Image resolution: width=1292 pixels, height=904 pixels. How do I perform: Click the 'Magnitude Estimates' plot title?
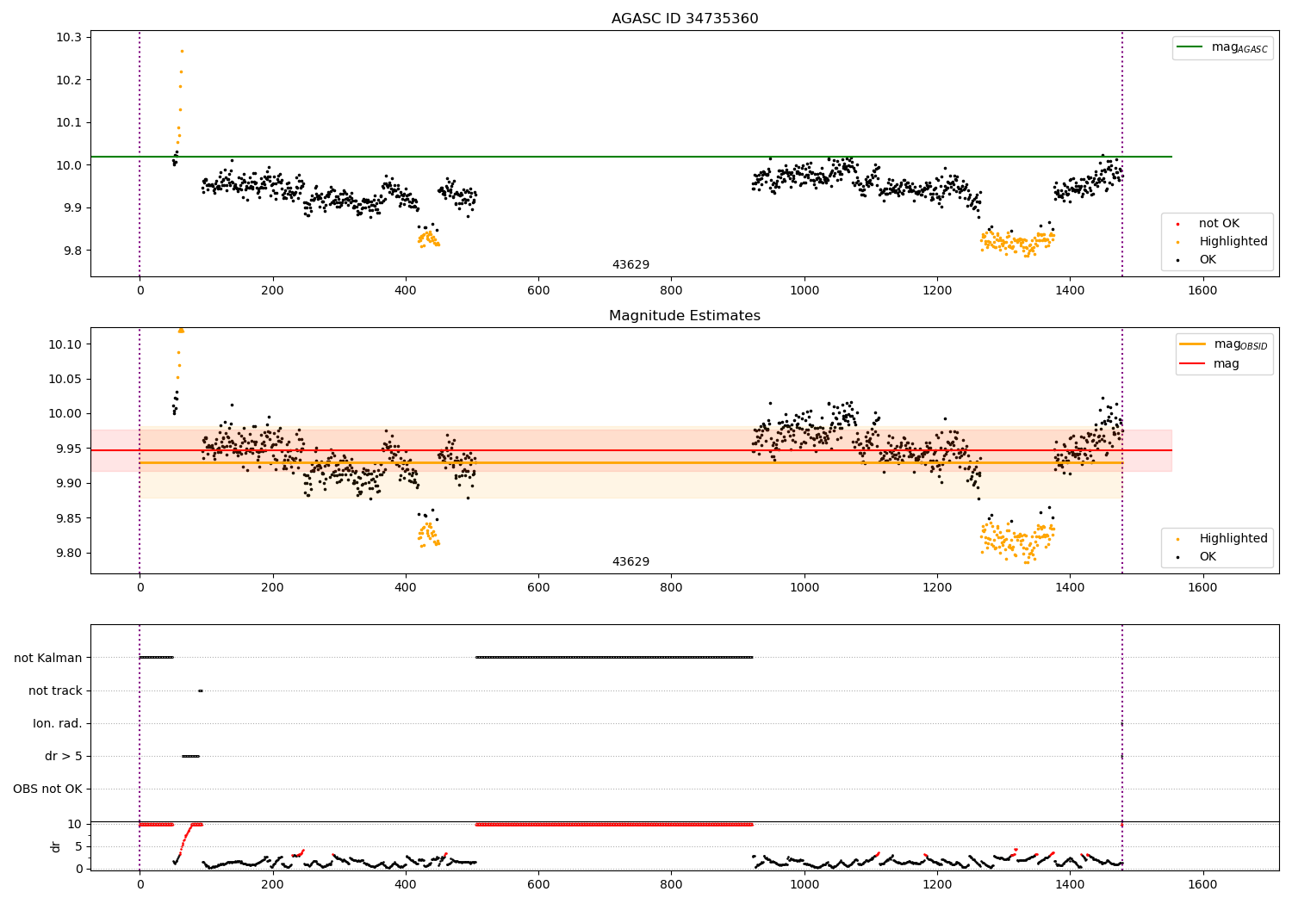coord(685,316)
